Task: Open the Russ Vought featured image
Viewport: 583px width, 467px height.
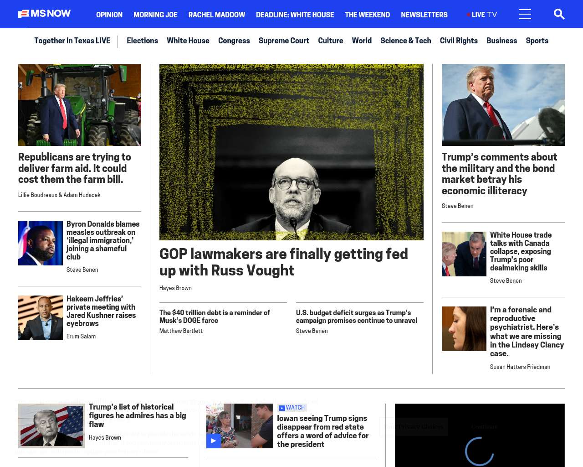Action: click(x=291, y=152)
